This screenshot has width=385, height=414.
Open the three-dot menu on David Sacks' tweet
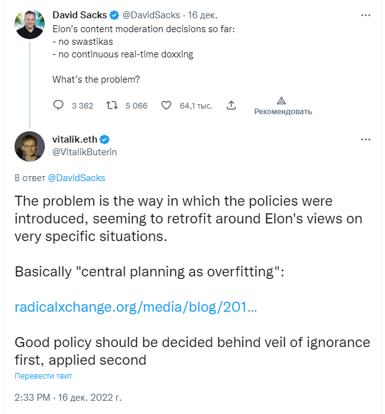(365, 15)
